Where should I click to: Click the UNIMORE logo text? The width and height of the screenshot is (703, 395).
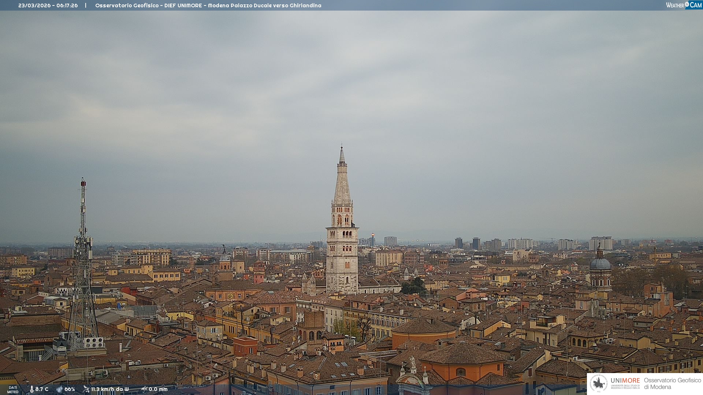[x=625, y=381]
